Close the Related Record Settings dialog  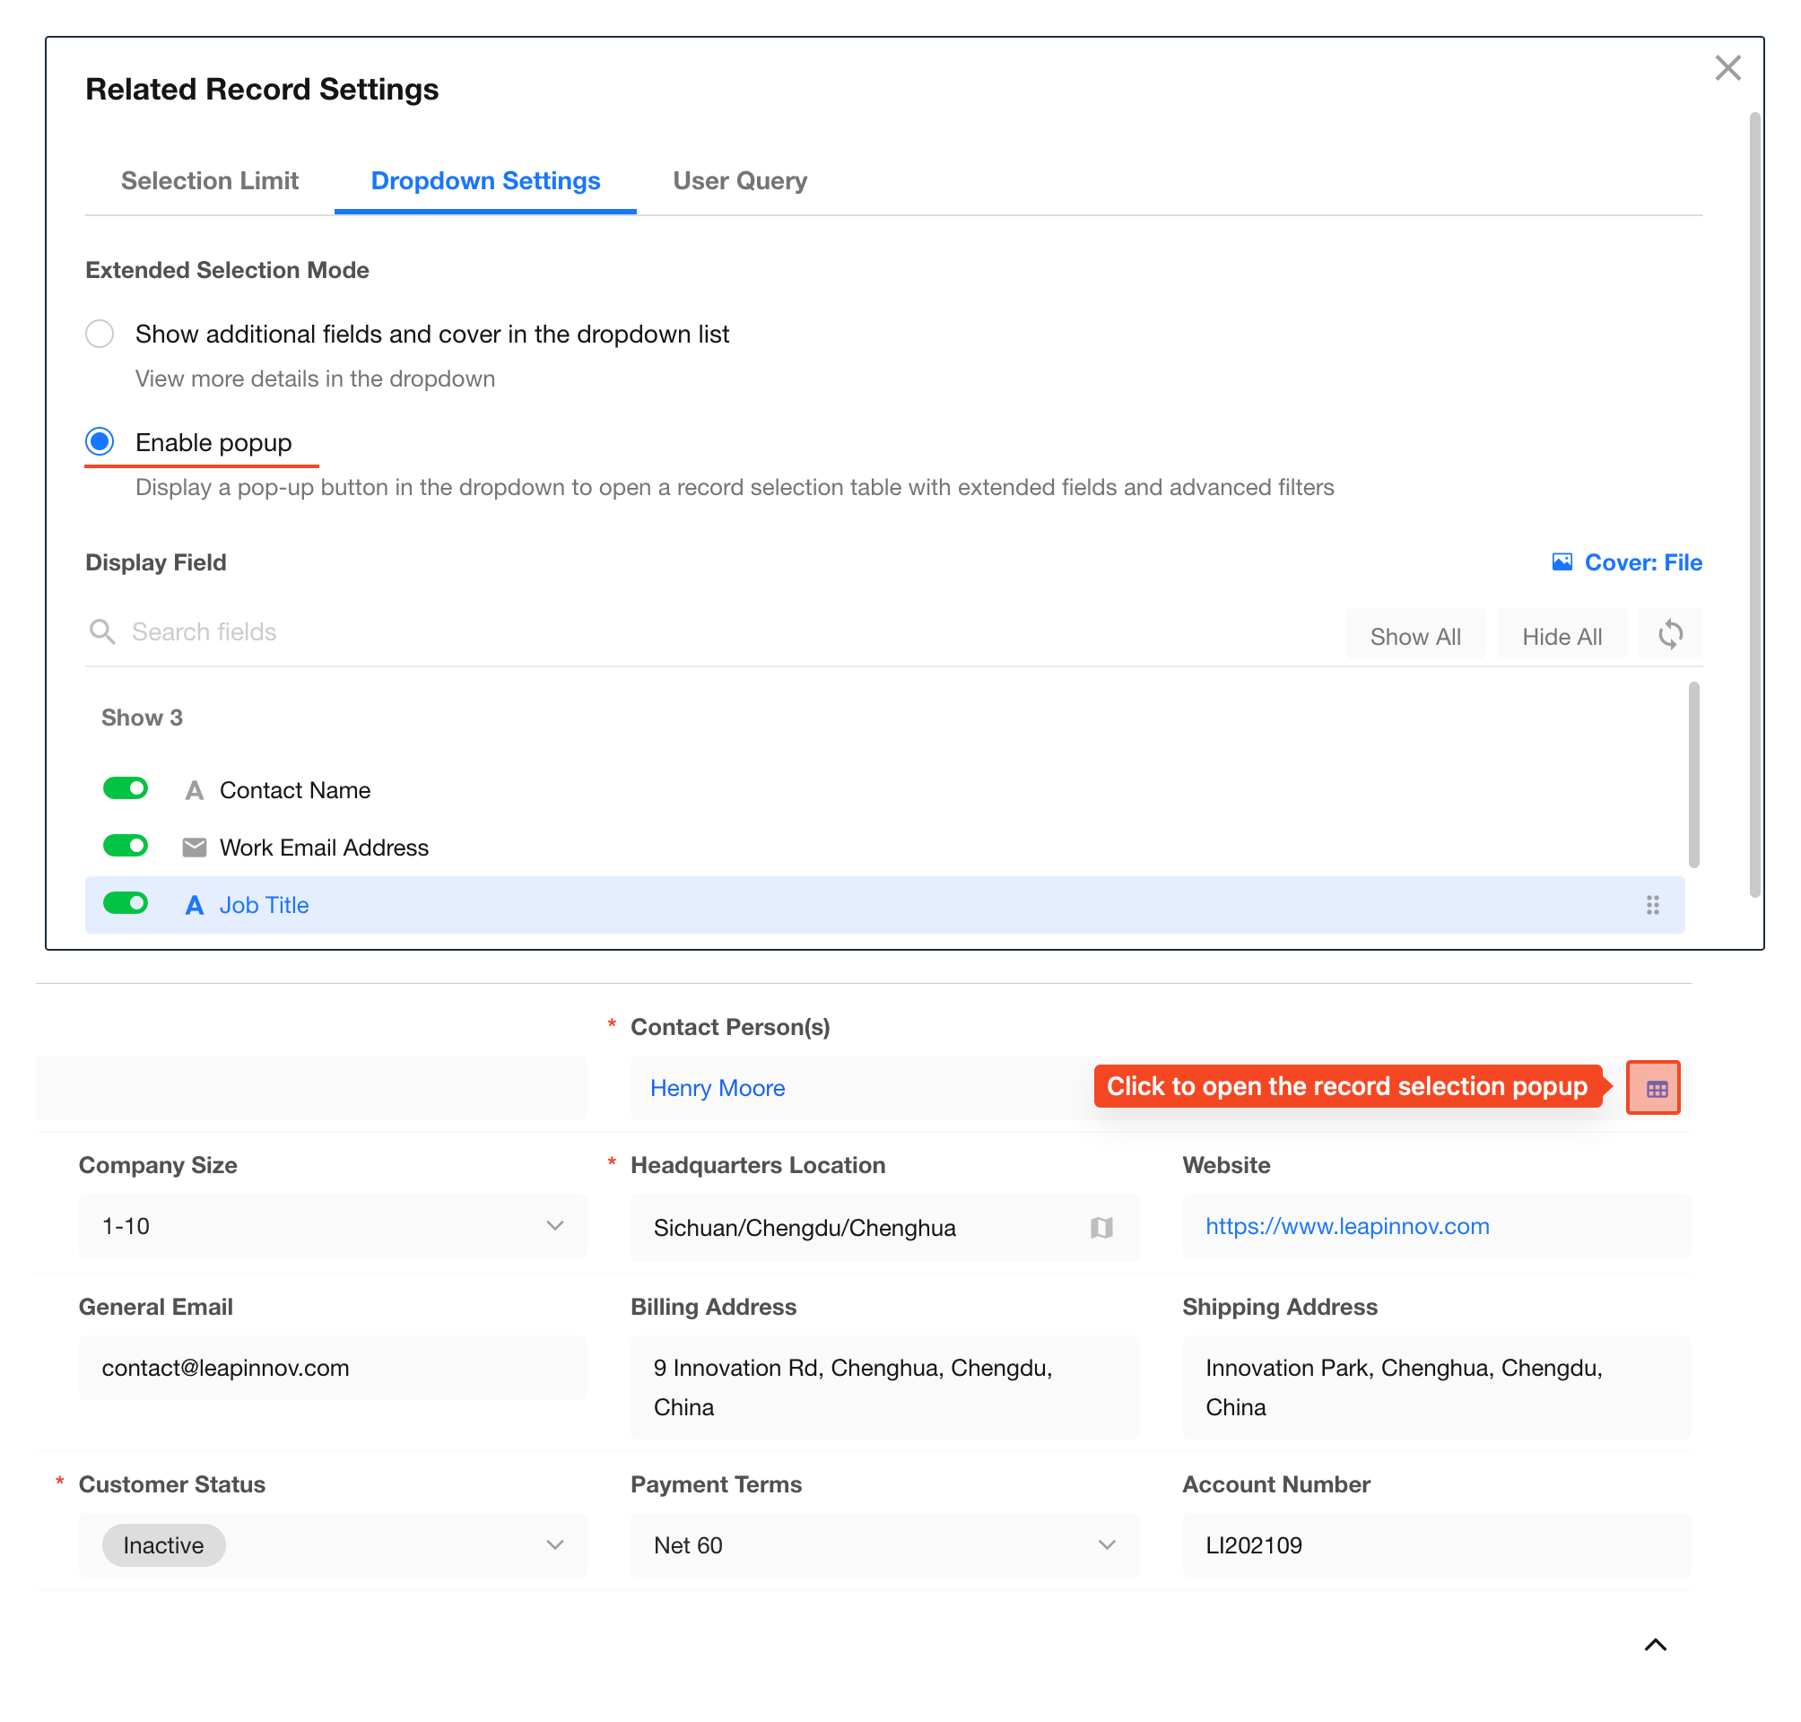[1727, 68]
